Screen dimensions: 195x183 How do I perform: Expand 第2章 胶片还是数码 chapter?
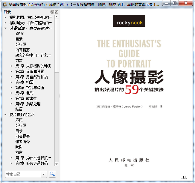11,163
